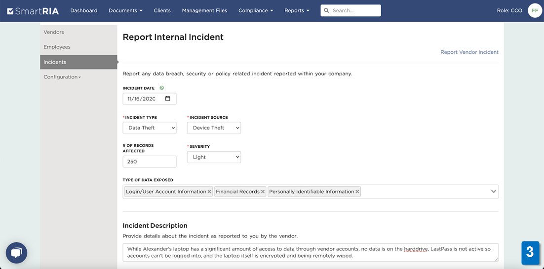Click the SmartRIA logo
Viewport: 544px width, 269px height.
tap(33, 11)
